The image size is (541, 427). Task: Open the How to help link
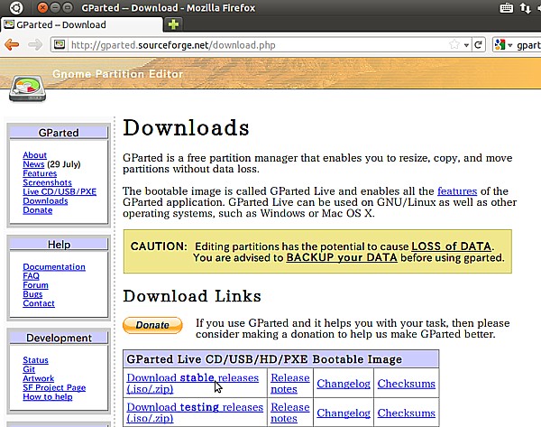(48, 396)
